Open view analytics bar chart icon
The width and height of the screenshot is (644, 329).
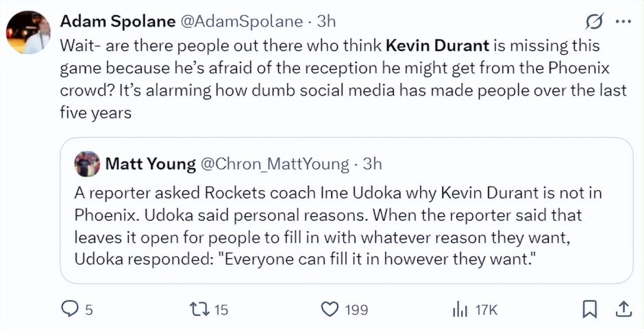459,310
